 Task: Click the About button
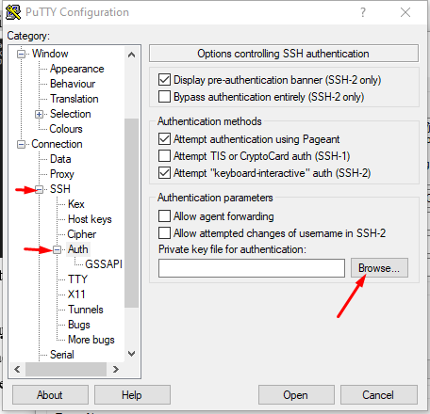tap(50, 395)
